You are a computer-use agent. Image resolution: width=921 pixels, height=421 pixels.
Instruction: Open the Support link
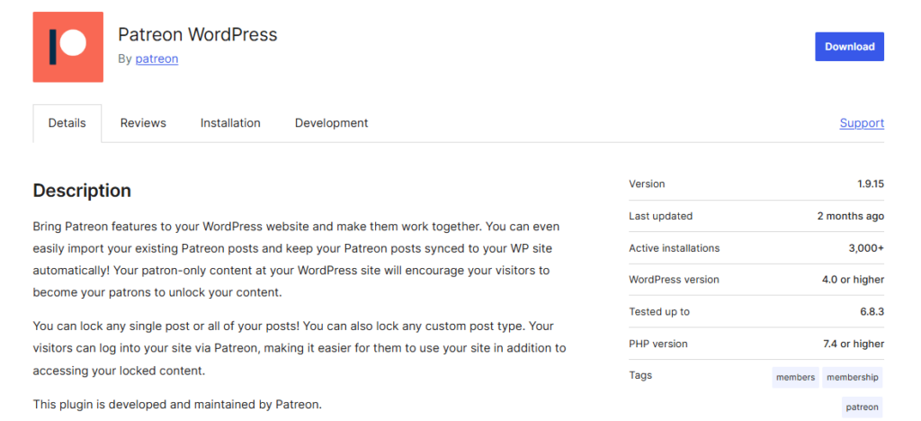point(862,123)
